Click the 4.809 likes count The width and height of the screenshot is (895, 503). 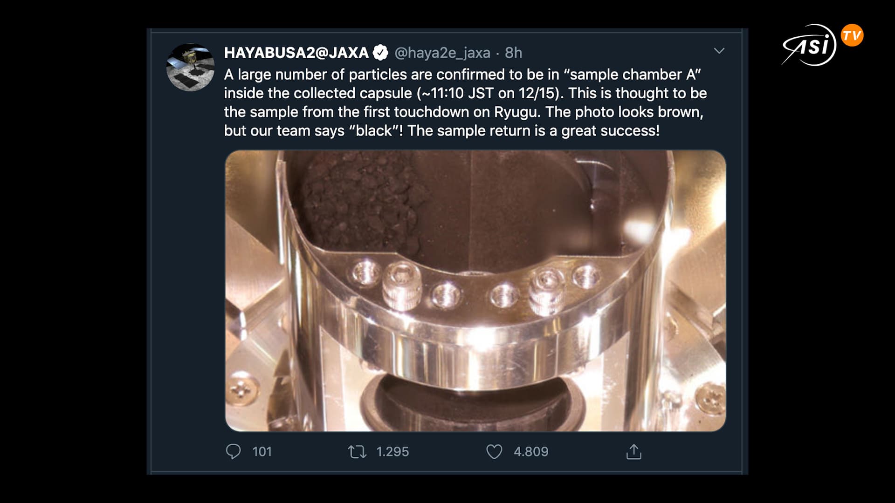pyautogui.click(x=531, y=452)
